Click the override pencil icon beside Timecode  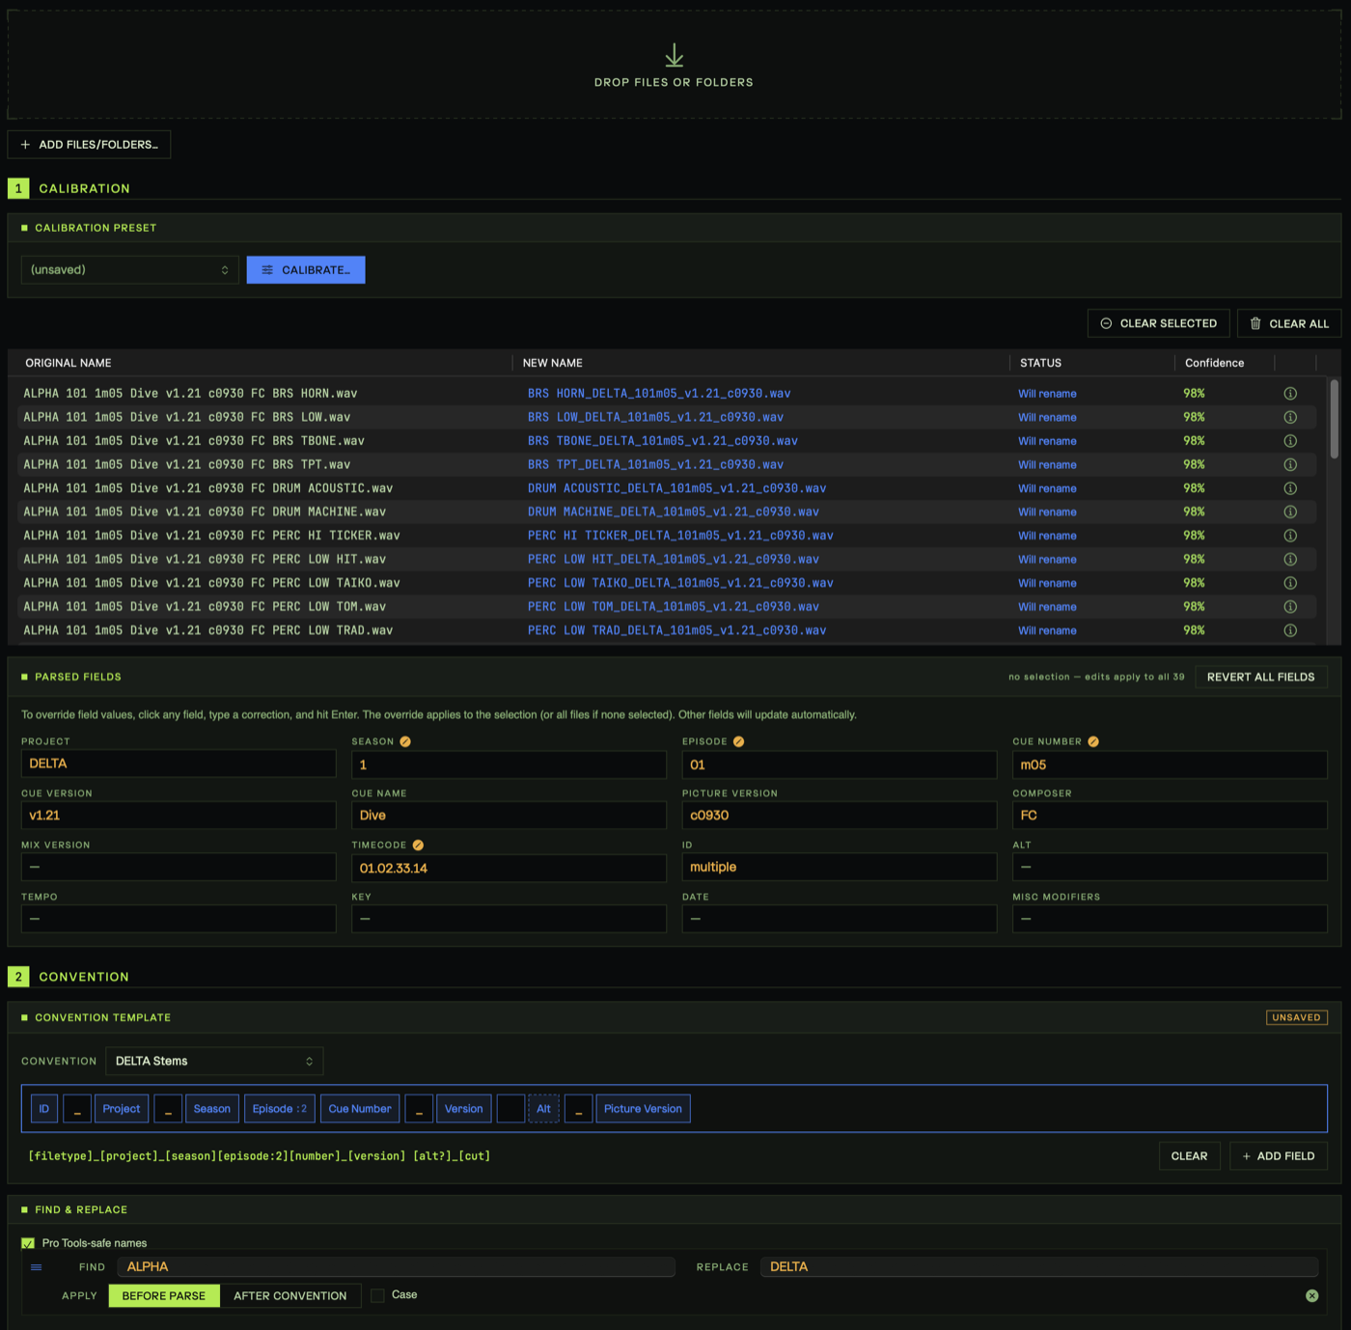pyautogui.click(x=418, y=845)
